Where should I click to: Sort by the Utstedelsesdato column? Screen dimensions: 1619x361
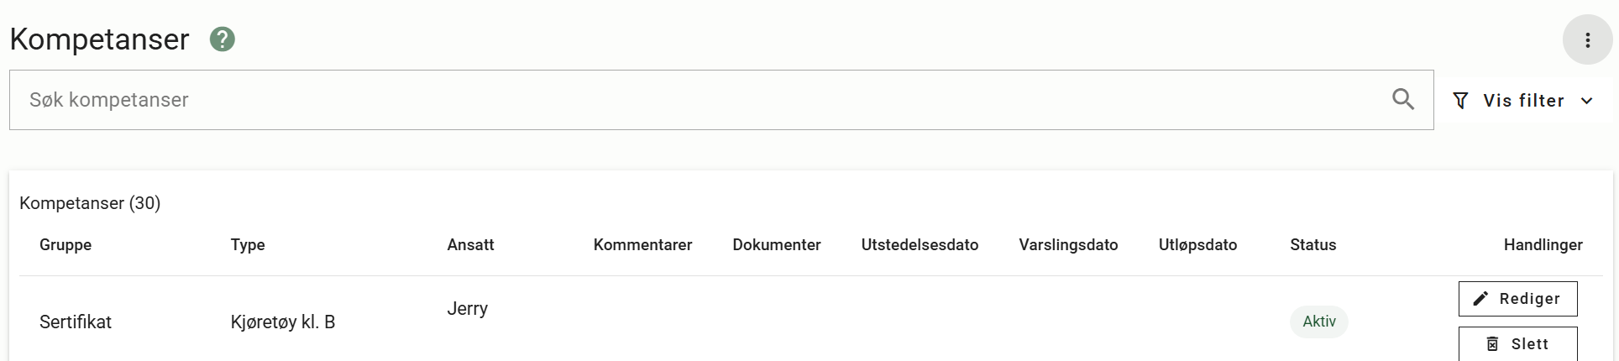pos(920,245)
